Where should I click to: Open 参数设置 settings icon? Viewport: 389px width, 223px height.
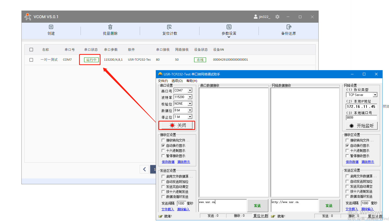(x=229, y=27)
